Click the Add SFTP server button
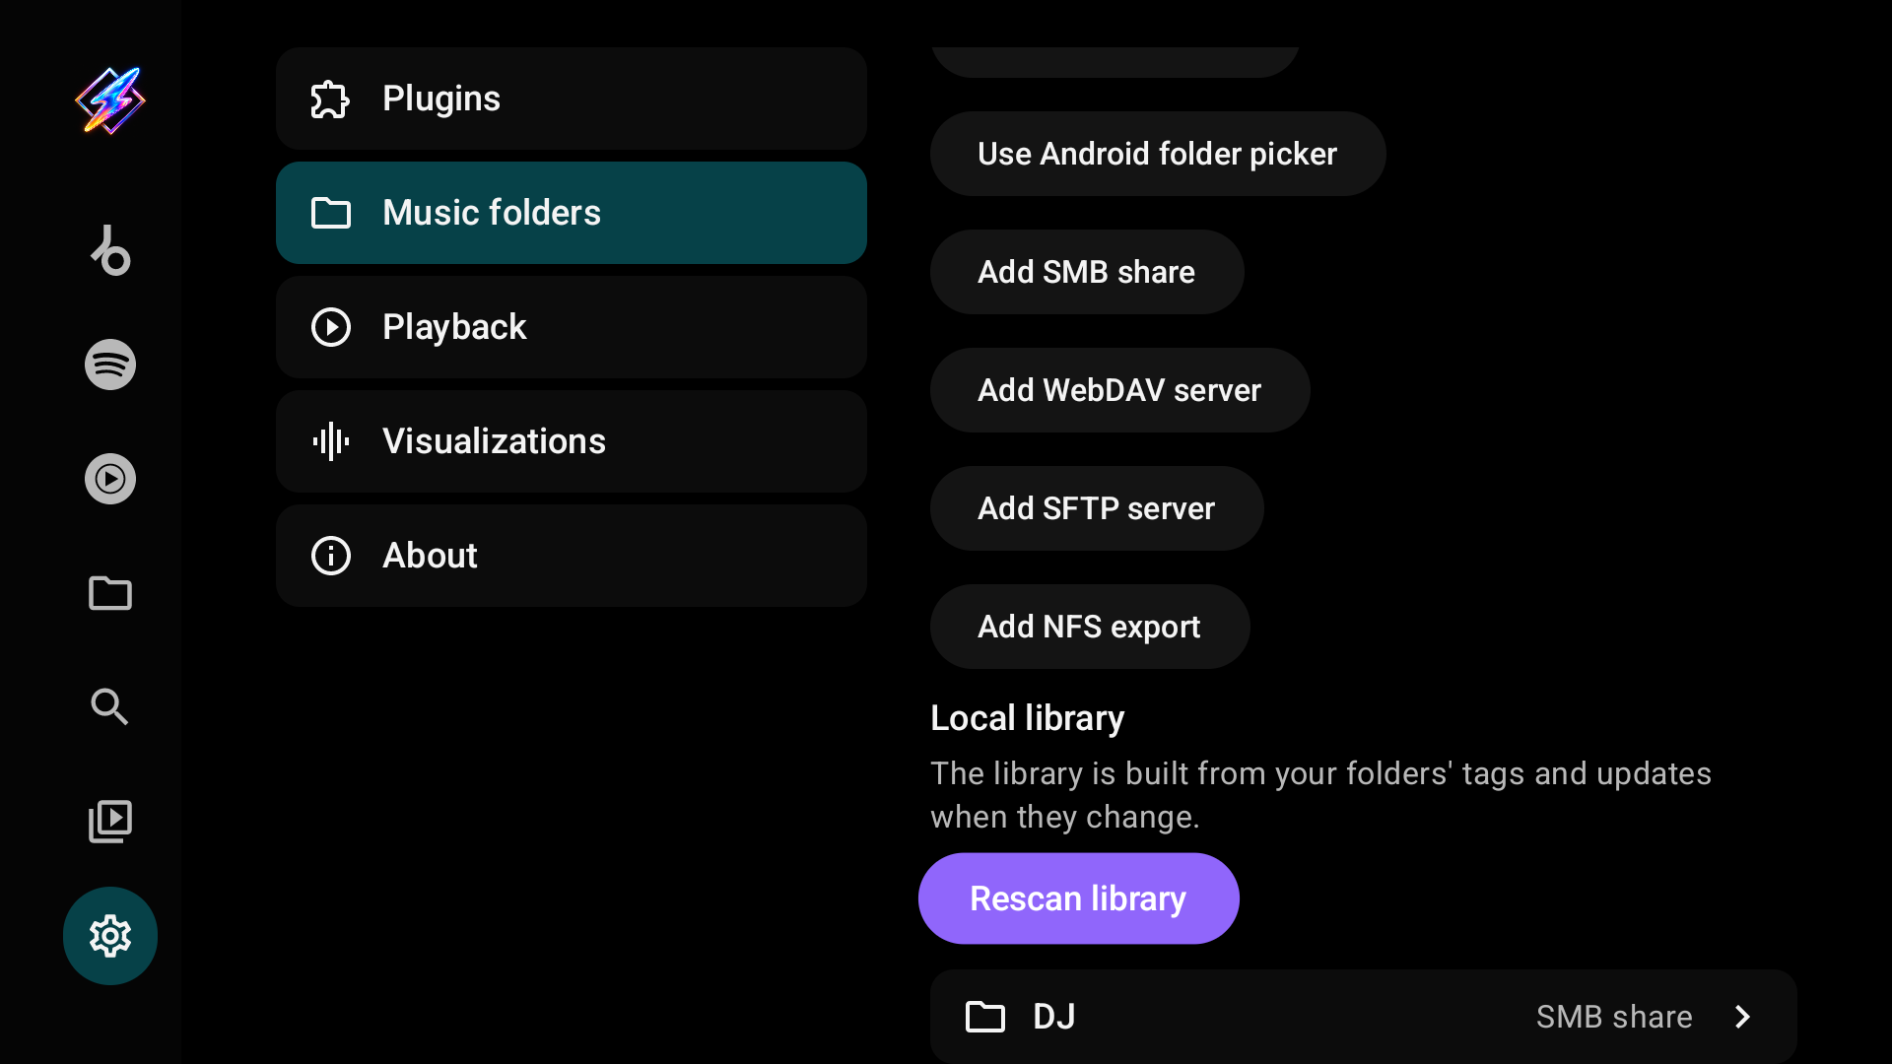 (x=1097, y=508)
